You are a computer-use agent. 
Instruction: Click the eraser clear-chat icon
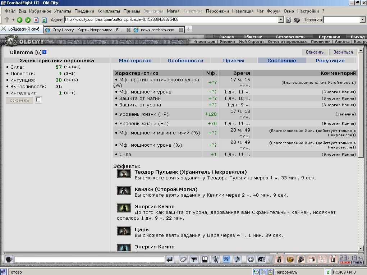click(x=183, y=259)
